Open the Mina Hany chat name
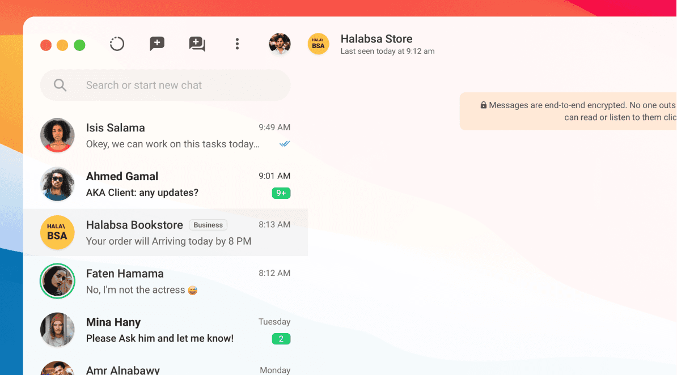The width and height of the screenshot is (677, 375). click(113, 322)
